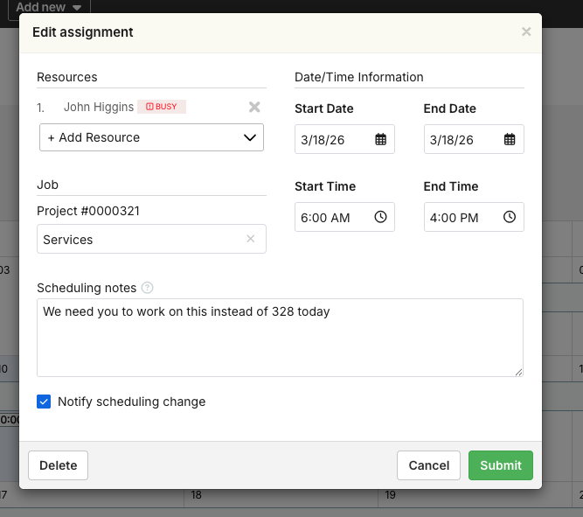Screen dimensions: 583x517
Task: Click the Start Time clock icon
Action: coord(380,218)
